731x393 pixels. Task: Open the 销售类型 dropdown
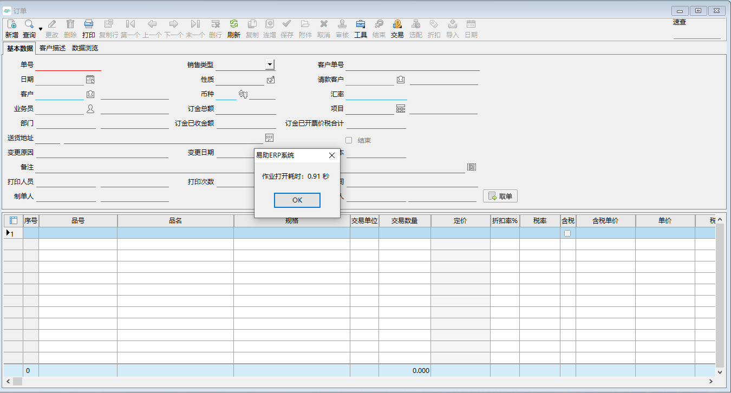click(x=270, y=64)
